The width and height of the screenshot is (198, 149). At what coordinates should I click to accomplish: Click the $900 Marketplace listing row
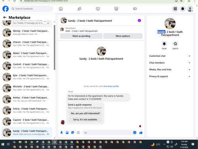click(x=101, y=30)
